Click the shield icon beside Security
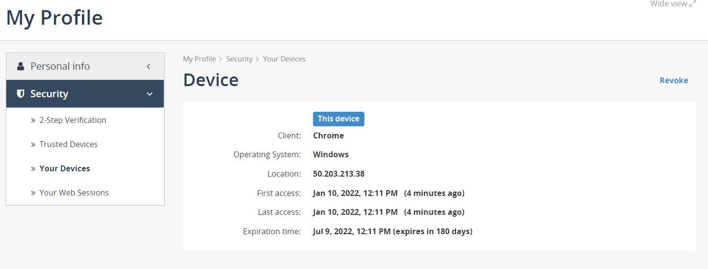 click(x=20, y=94)
